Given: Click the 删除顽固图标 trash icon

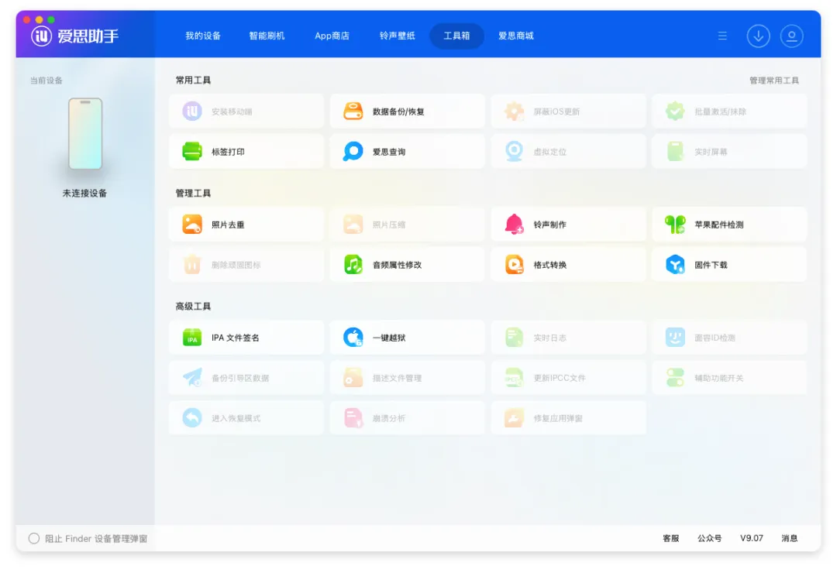Looking at the screenshot, I should tap(192, 265).
